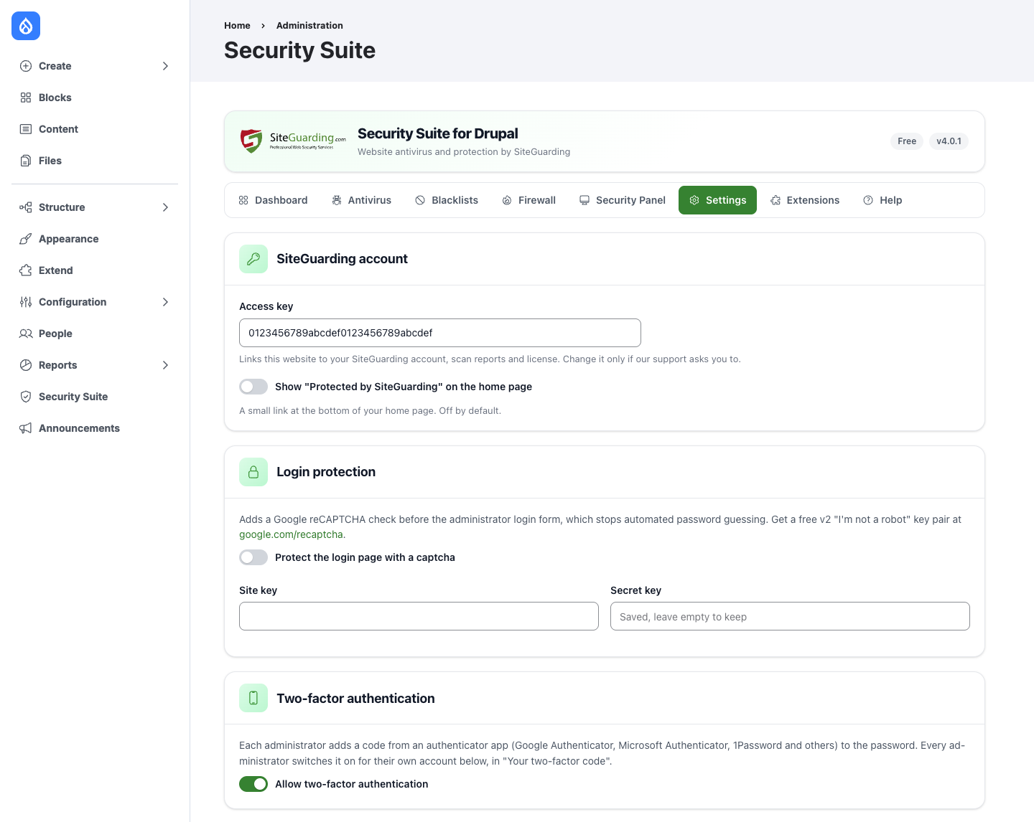
Task: Click the Extend puzzle piece icon
Action: [x=26, y=270]
